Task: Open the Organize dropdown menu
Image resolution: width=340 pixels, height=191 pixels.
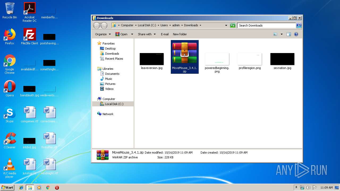Action: (x=103, y=34)
